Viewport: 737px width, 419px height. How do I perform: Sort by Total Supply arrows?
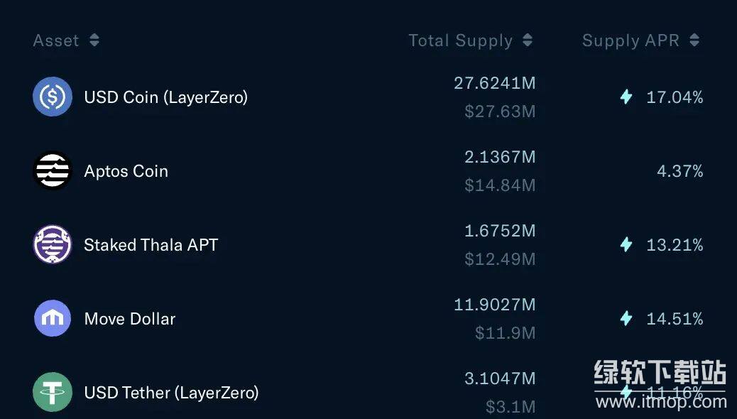pos(528,40)
